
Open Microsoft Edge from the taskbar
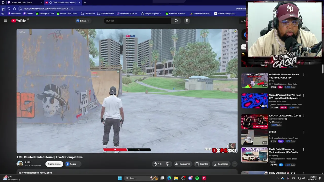point(169,178)
